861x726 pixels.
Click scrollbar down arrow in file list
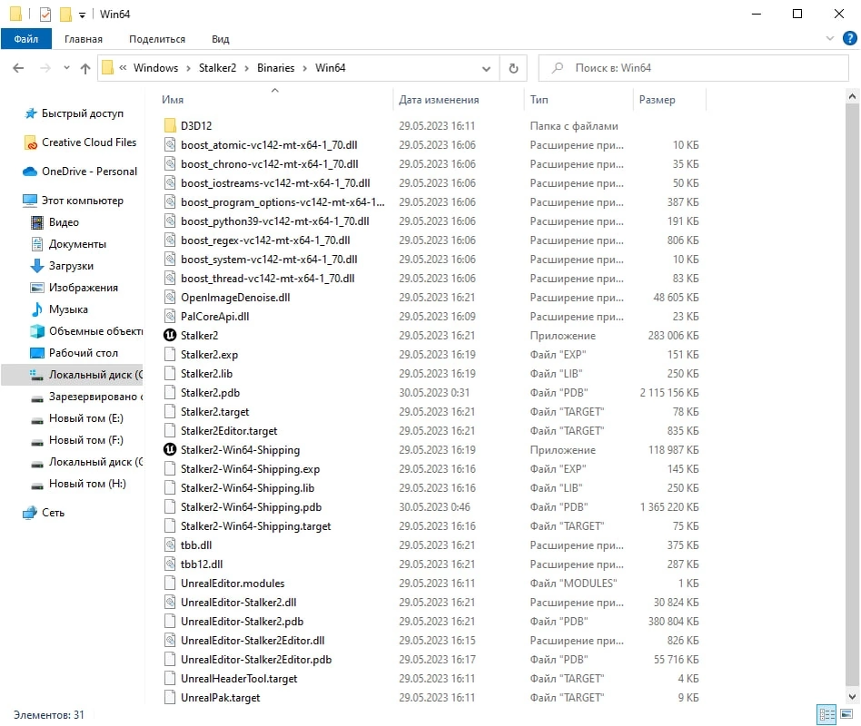(852, 697)
